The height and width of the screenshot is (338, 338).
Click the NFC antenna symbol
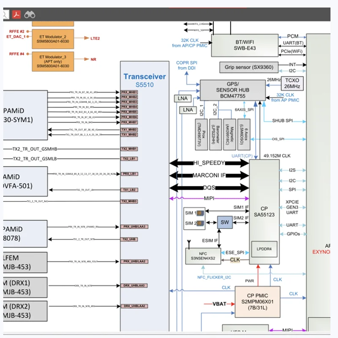click(189, 244)
